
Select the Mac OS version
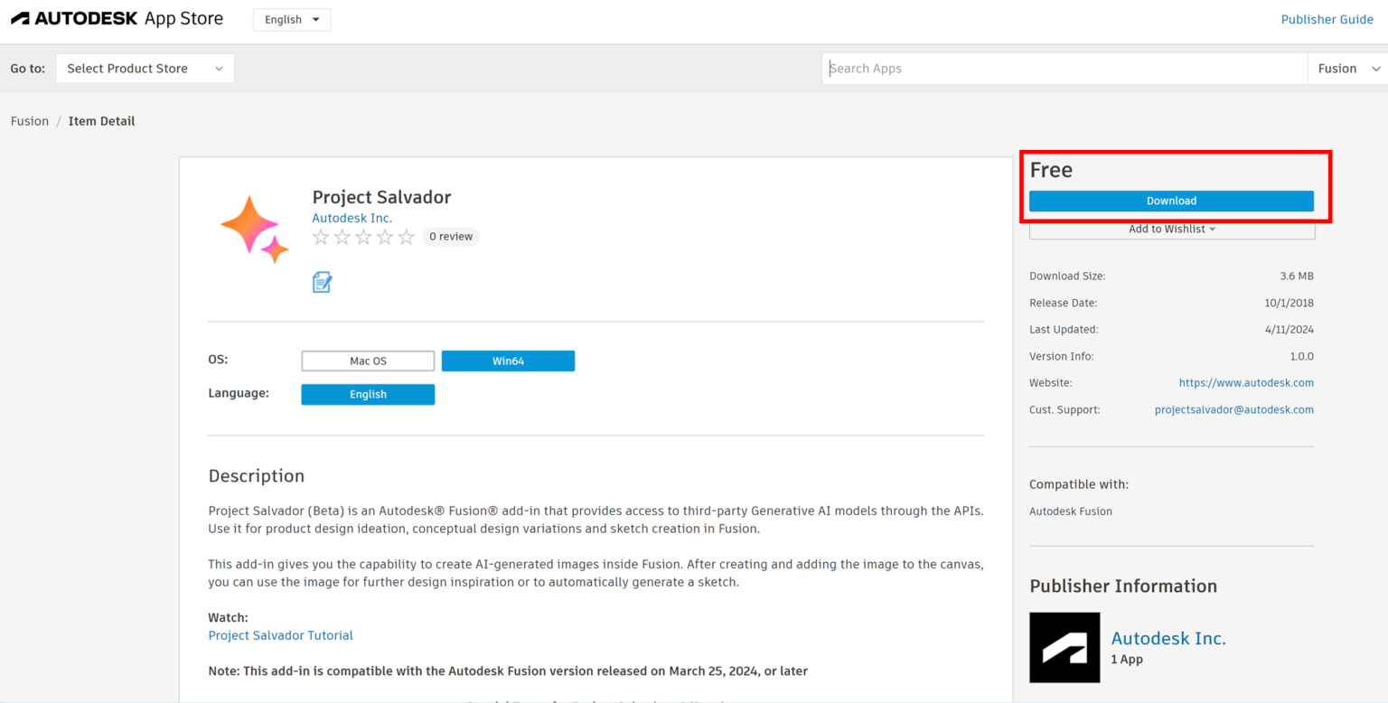point(368,360)
